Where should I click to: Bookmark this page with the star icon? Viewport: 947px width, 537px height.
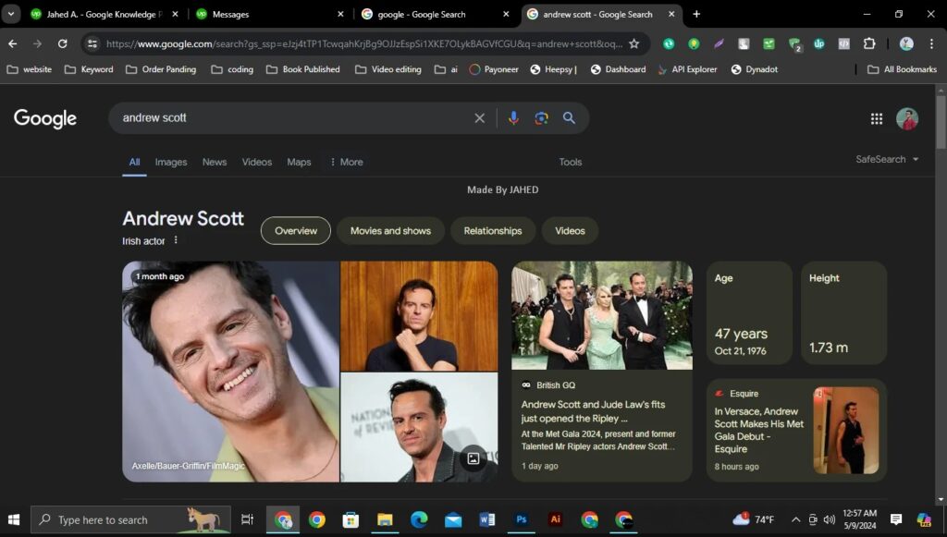[x=633, y=43]
